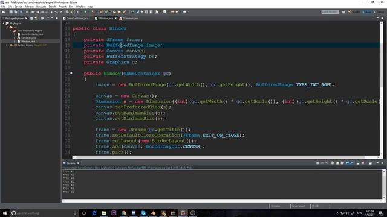
Task: Open the Windows Start menu
Action: tap(5, 213)
